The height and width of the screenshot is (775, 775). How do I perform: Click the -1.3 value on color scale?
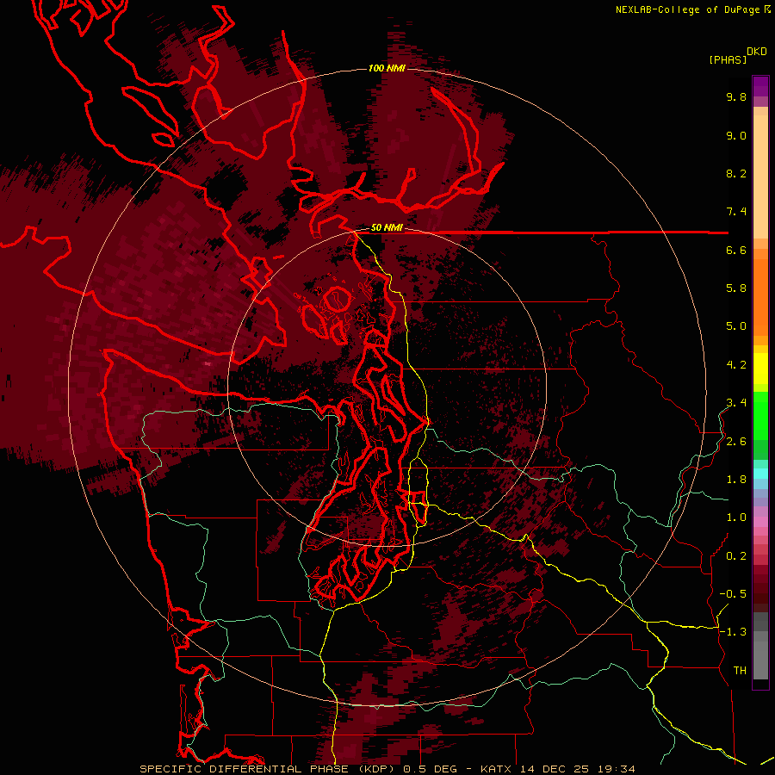(x=733, y=632)
